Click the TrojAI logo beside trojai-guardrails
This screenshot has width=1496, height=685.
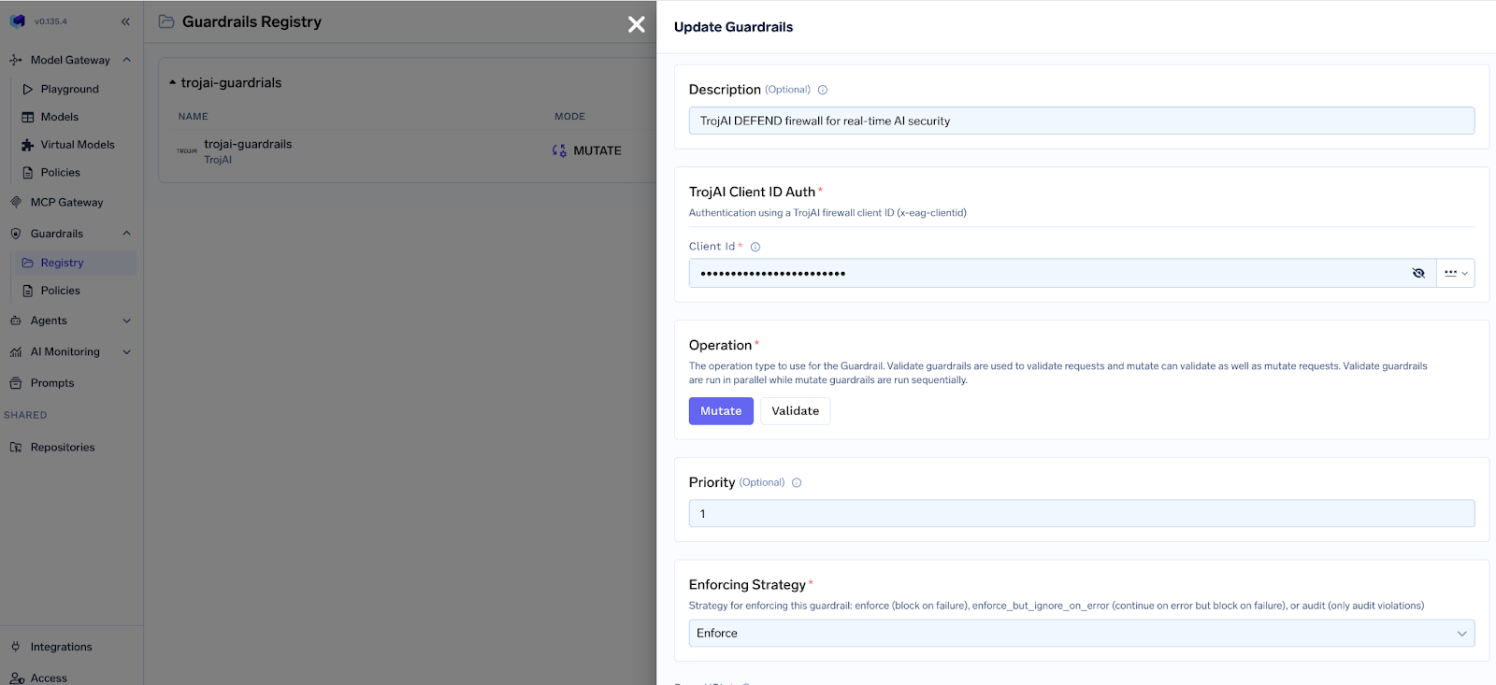coord(187,150)
